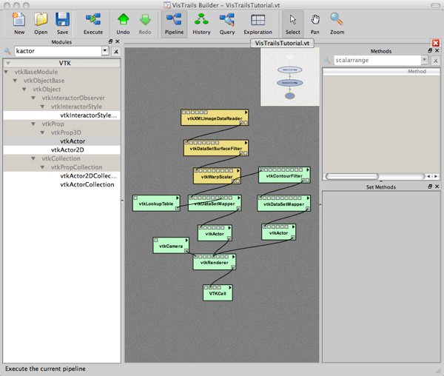Viewport: 444px width, 376px height.
Task: Collapse the vtkInteractorStyle node
Action: coord(42,107)
